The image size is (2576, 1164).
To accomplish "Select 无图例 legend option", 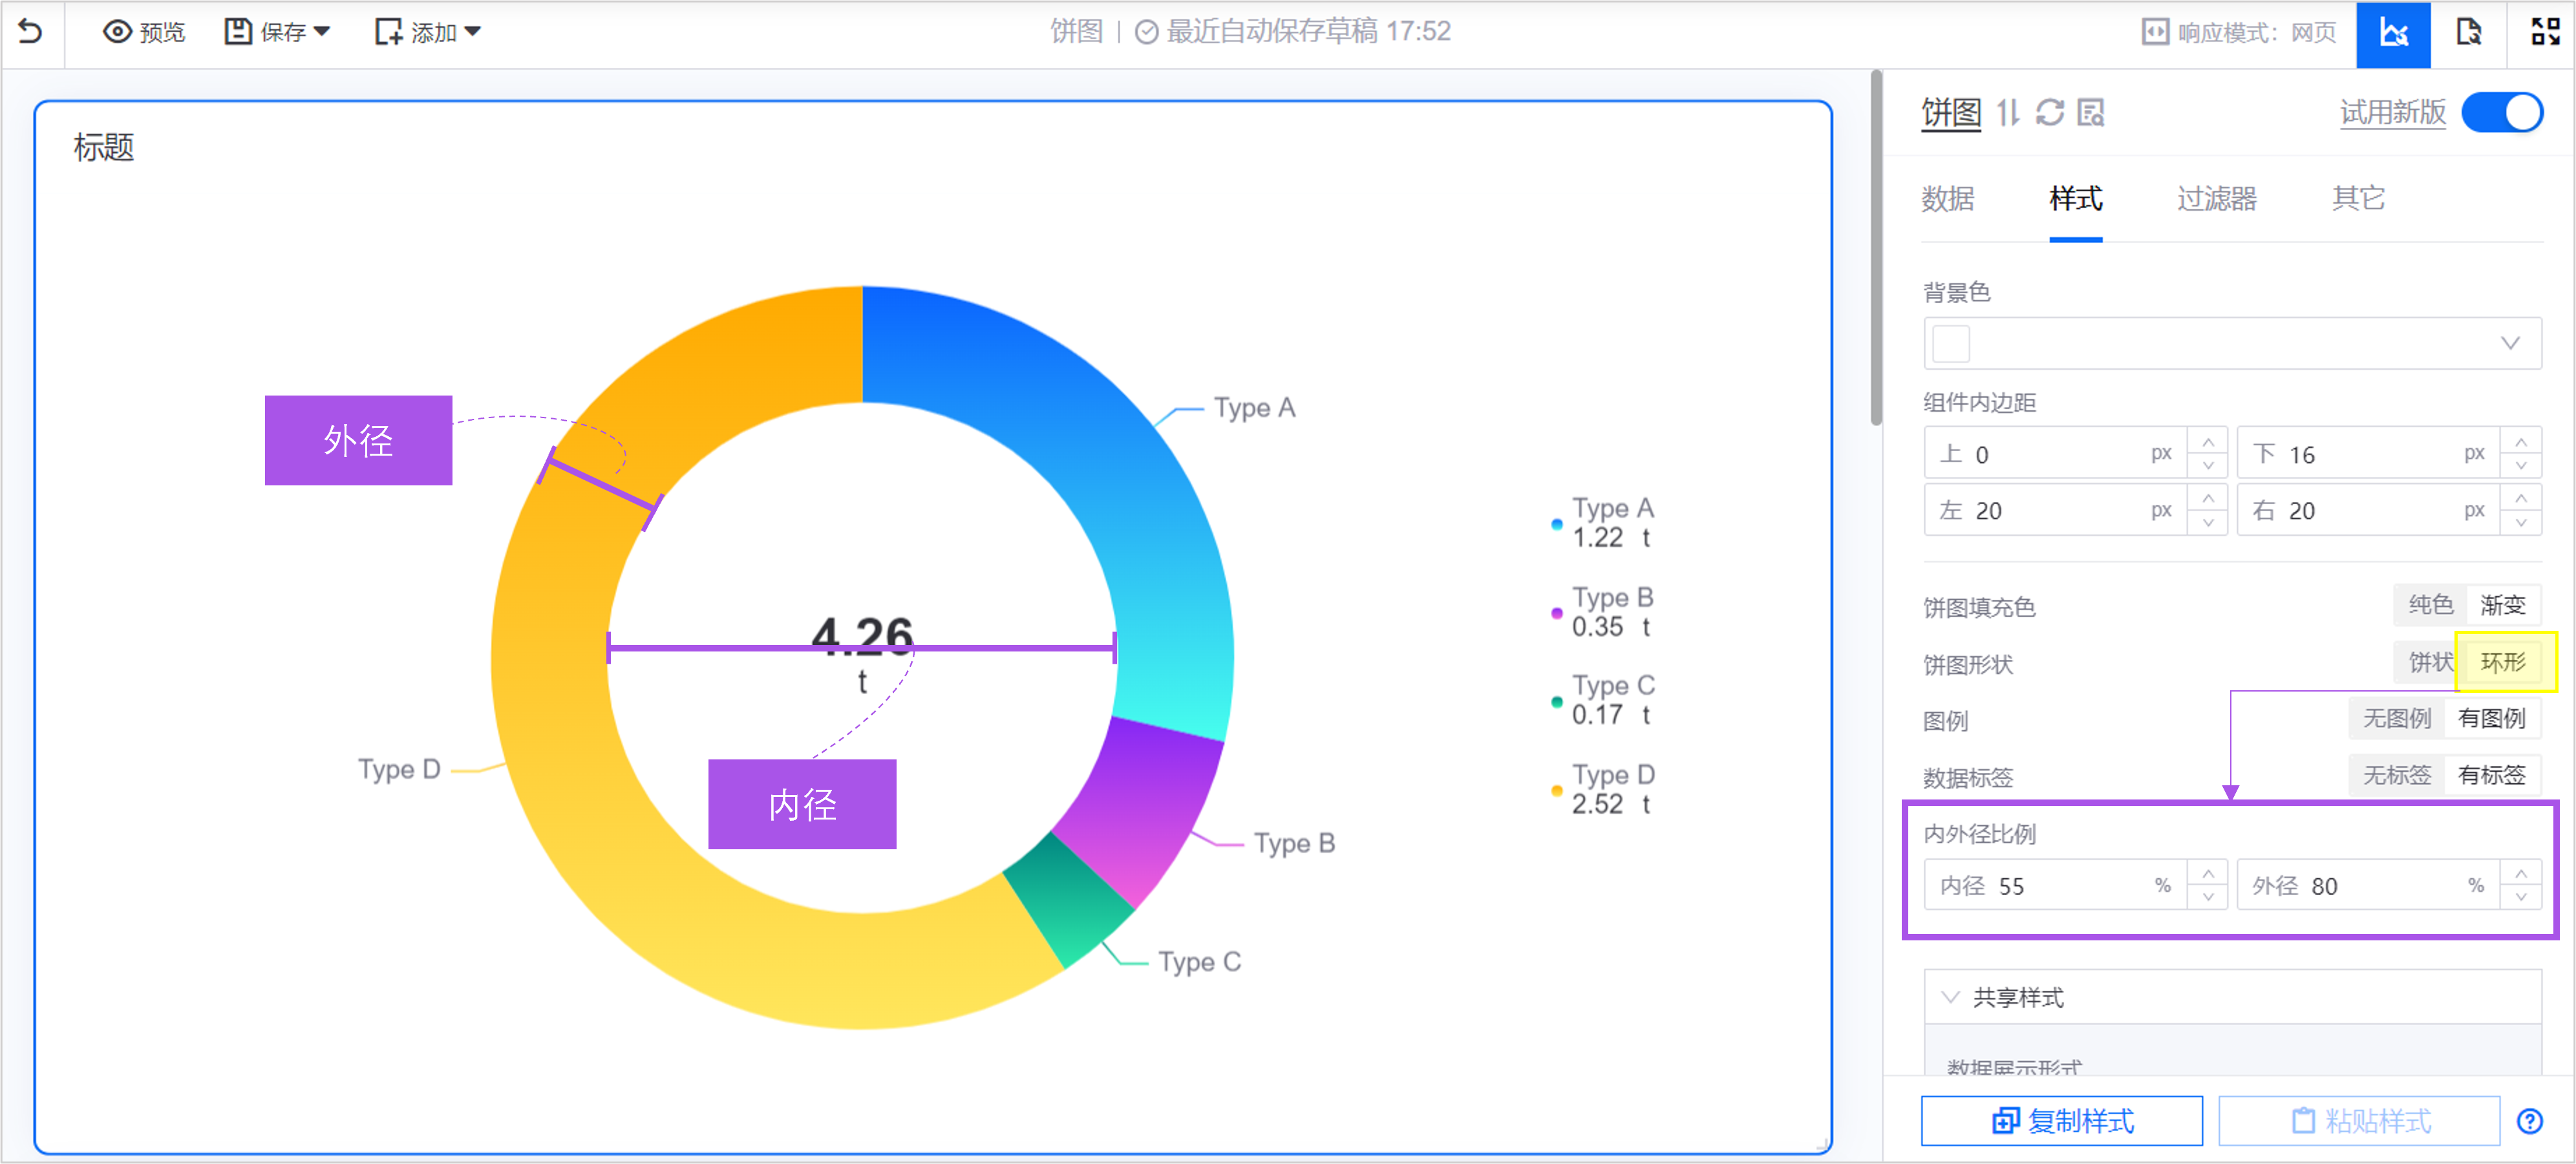I will (x=2396, y=718).
